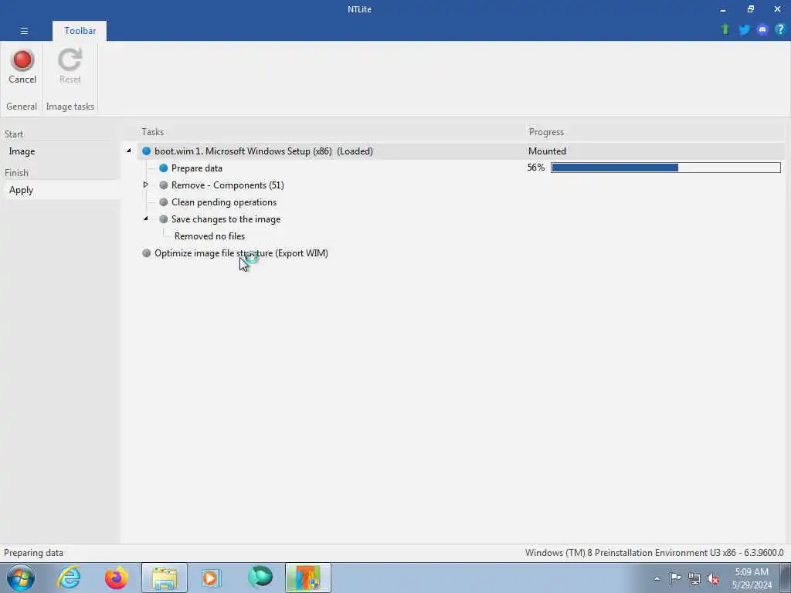Click gray dot beside Clean pending operations
This screenshot has height=593, width=791.
coord(164,202)
